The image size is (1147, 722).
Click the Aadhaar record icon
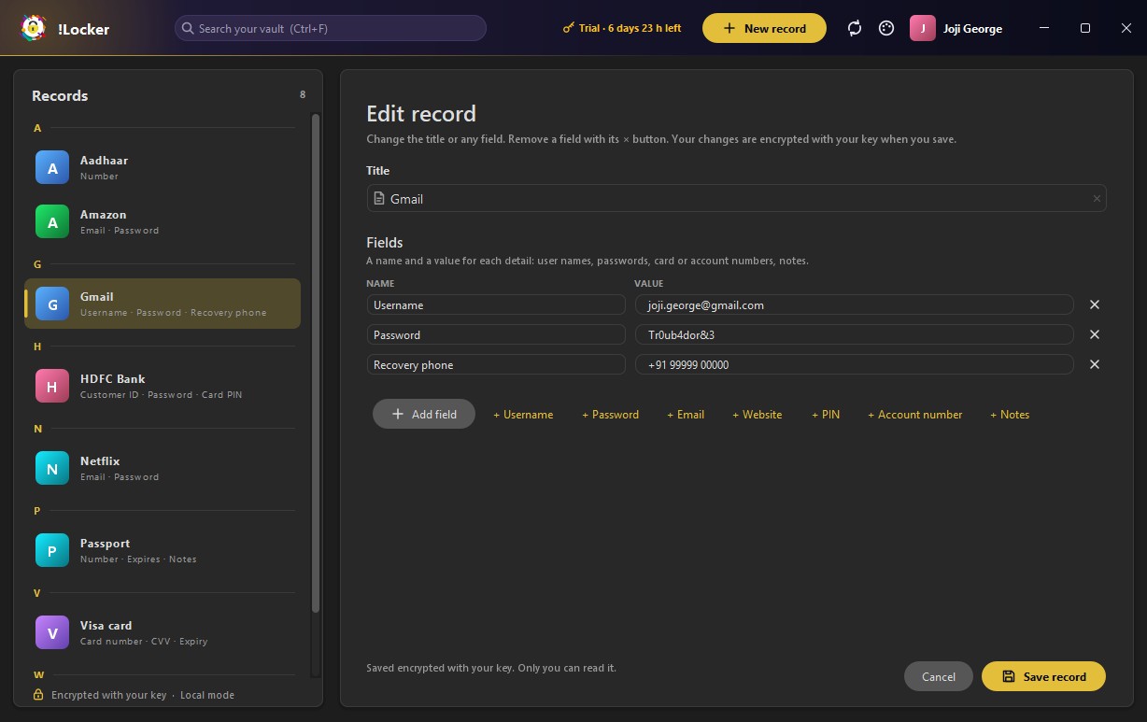click(52, 168)
